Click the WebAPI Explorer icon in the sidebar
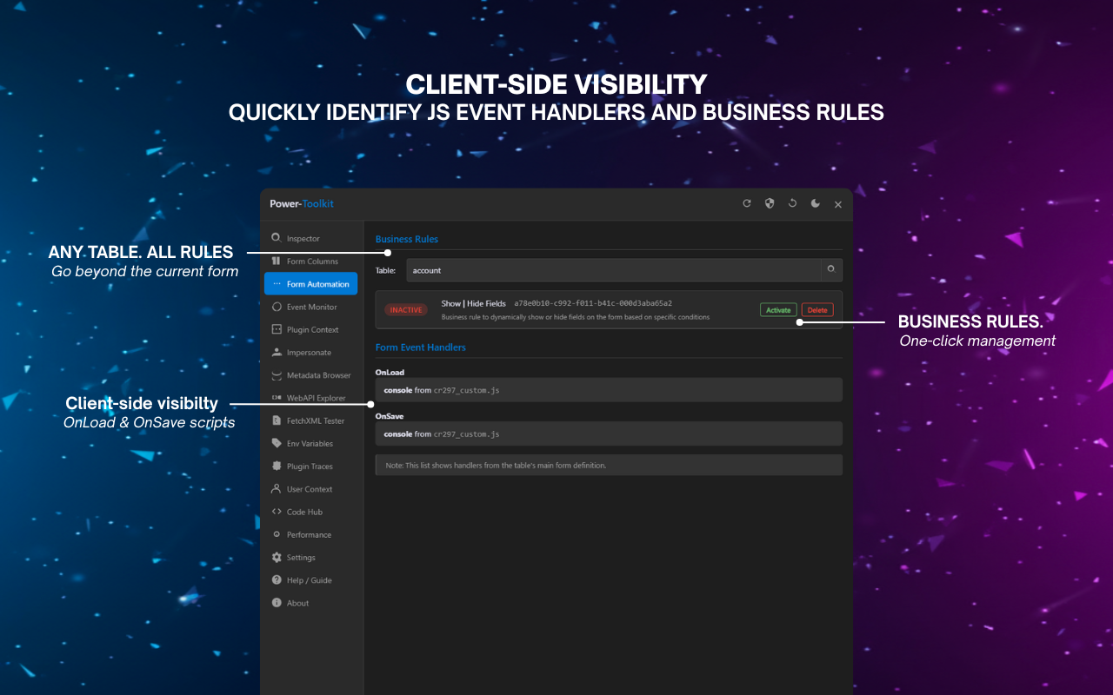This screenshot has height=695, width=1113. (277, 398)
